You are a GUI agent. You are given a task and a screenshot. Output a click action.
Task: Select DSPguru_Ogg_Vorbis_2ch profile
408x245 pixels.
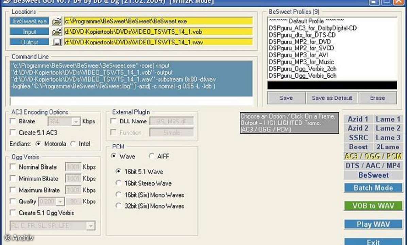pos(303,69)
